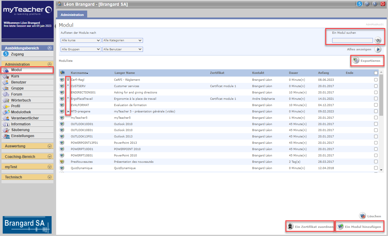Click the module list vertical scrollbar
Viewport: 388px width, 236px height.
coord(381,96)
